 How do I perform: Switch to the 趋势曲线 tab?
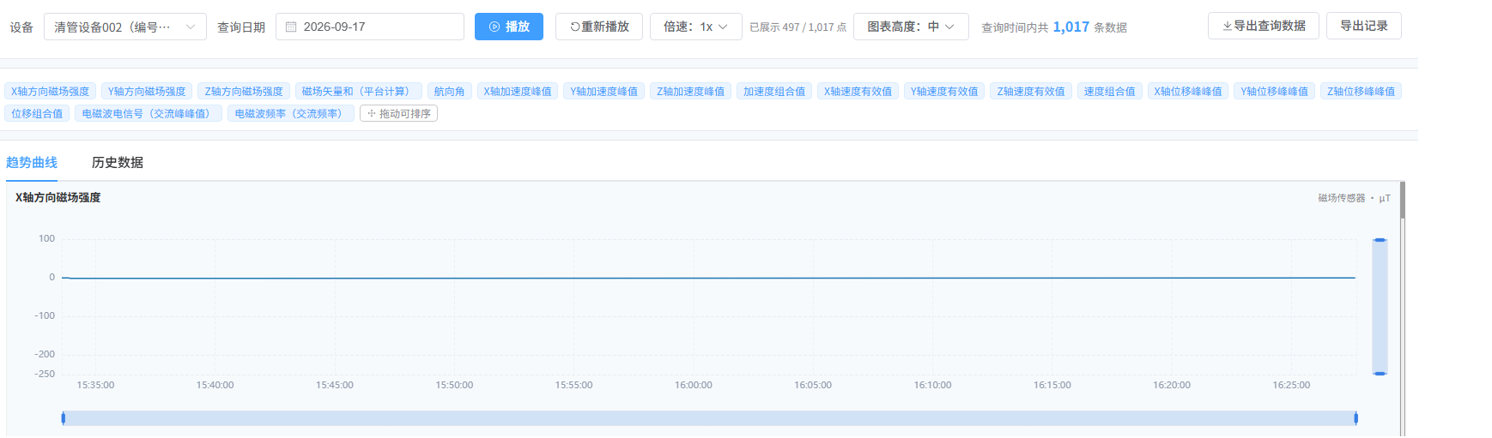tap(32, 162)
